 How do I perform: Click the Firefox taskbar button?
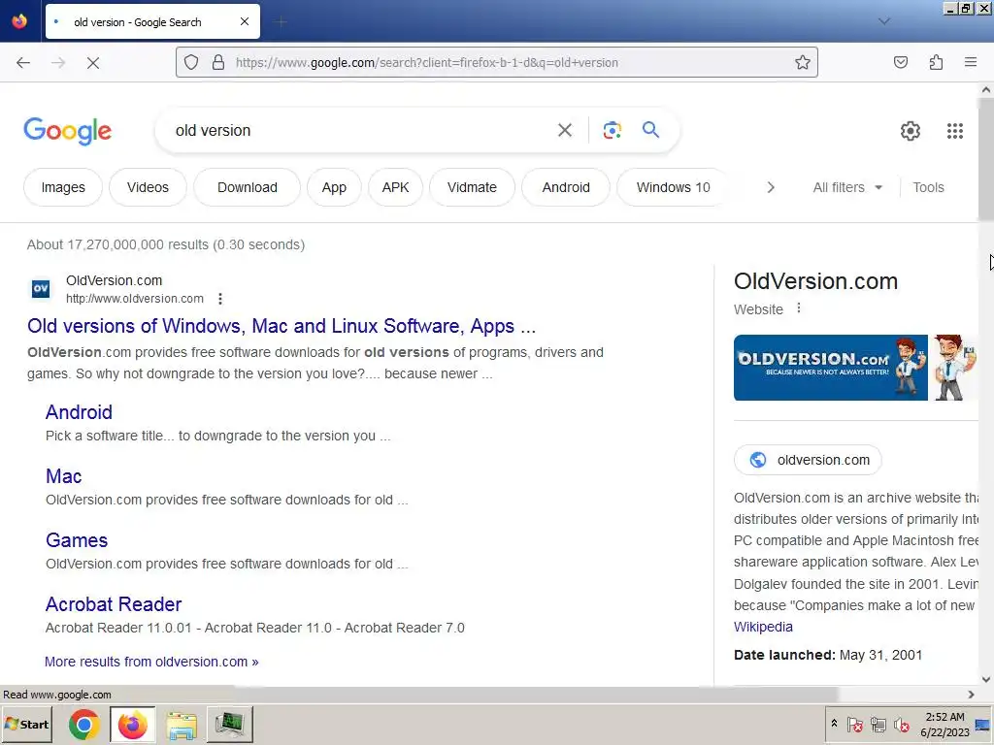coord(132,725)
